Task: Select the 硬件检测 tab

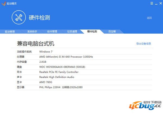Action: pos(92,31)
